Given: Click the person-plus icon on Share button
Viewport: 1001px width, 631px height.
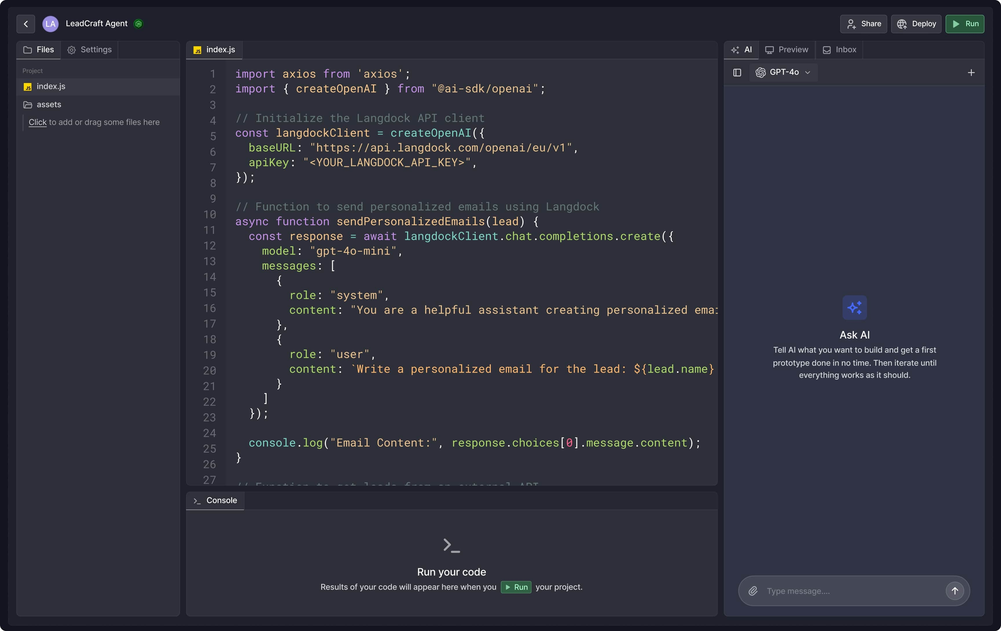Looking at the screenshot, I should pyautogui.click(x=851, y=24).
